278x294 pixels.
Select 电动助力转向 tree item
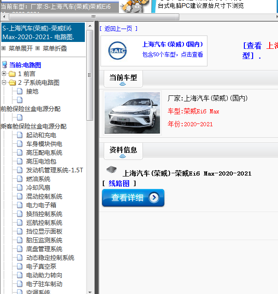pos(44,275)
